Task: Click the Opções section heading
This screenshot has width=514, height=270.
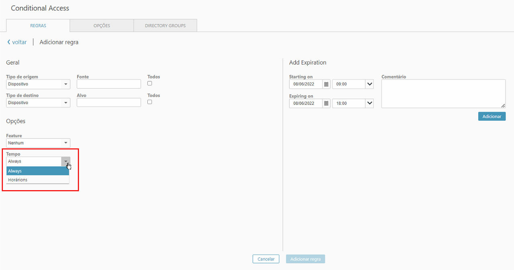Action: tap(16, 121)
